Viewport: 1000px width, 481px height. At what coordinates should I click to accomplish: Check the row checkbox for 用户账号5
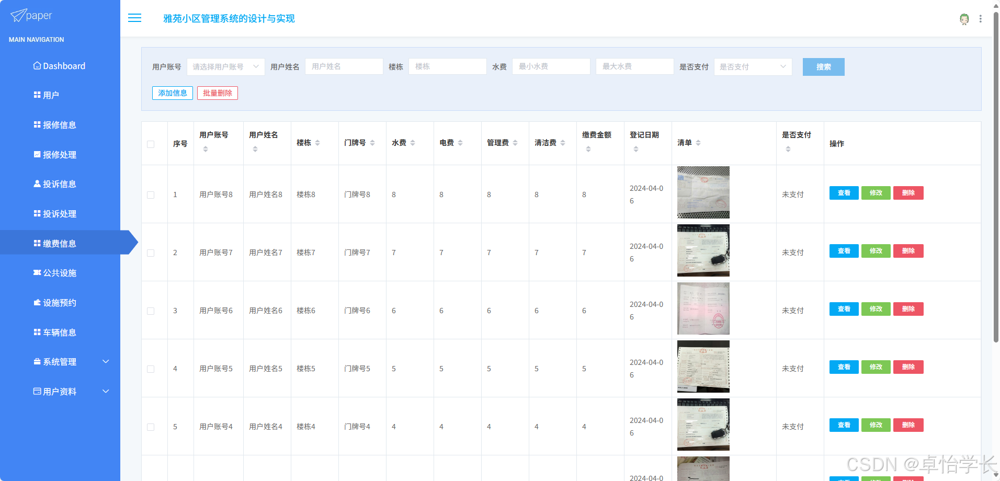[151, 369]
